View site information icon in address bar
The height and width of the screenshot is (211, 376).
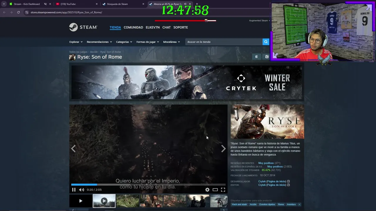pyautogui.click(x=27, y=12)
